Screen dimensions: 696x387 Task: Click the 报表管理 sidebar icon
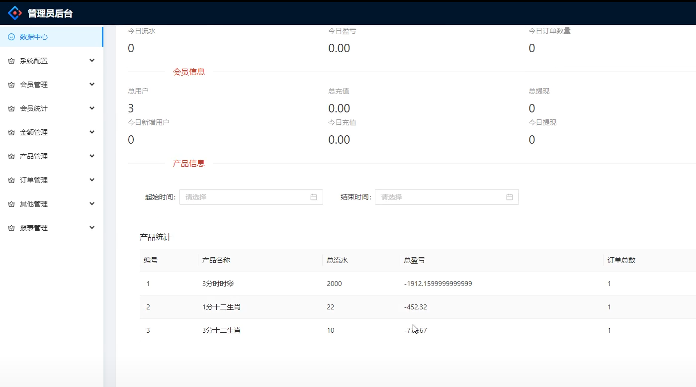click(x=11, y=227)
